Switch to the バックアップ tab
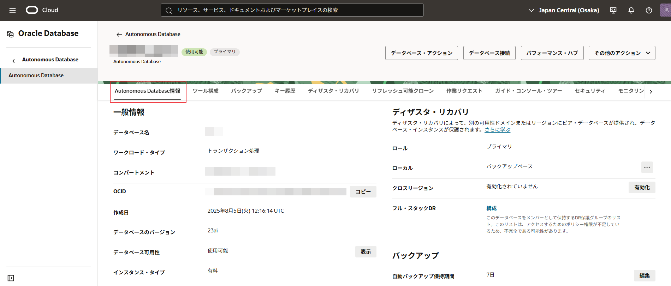 pos(247,91)
